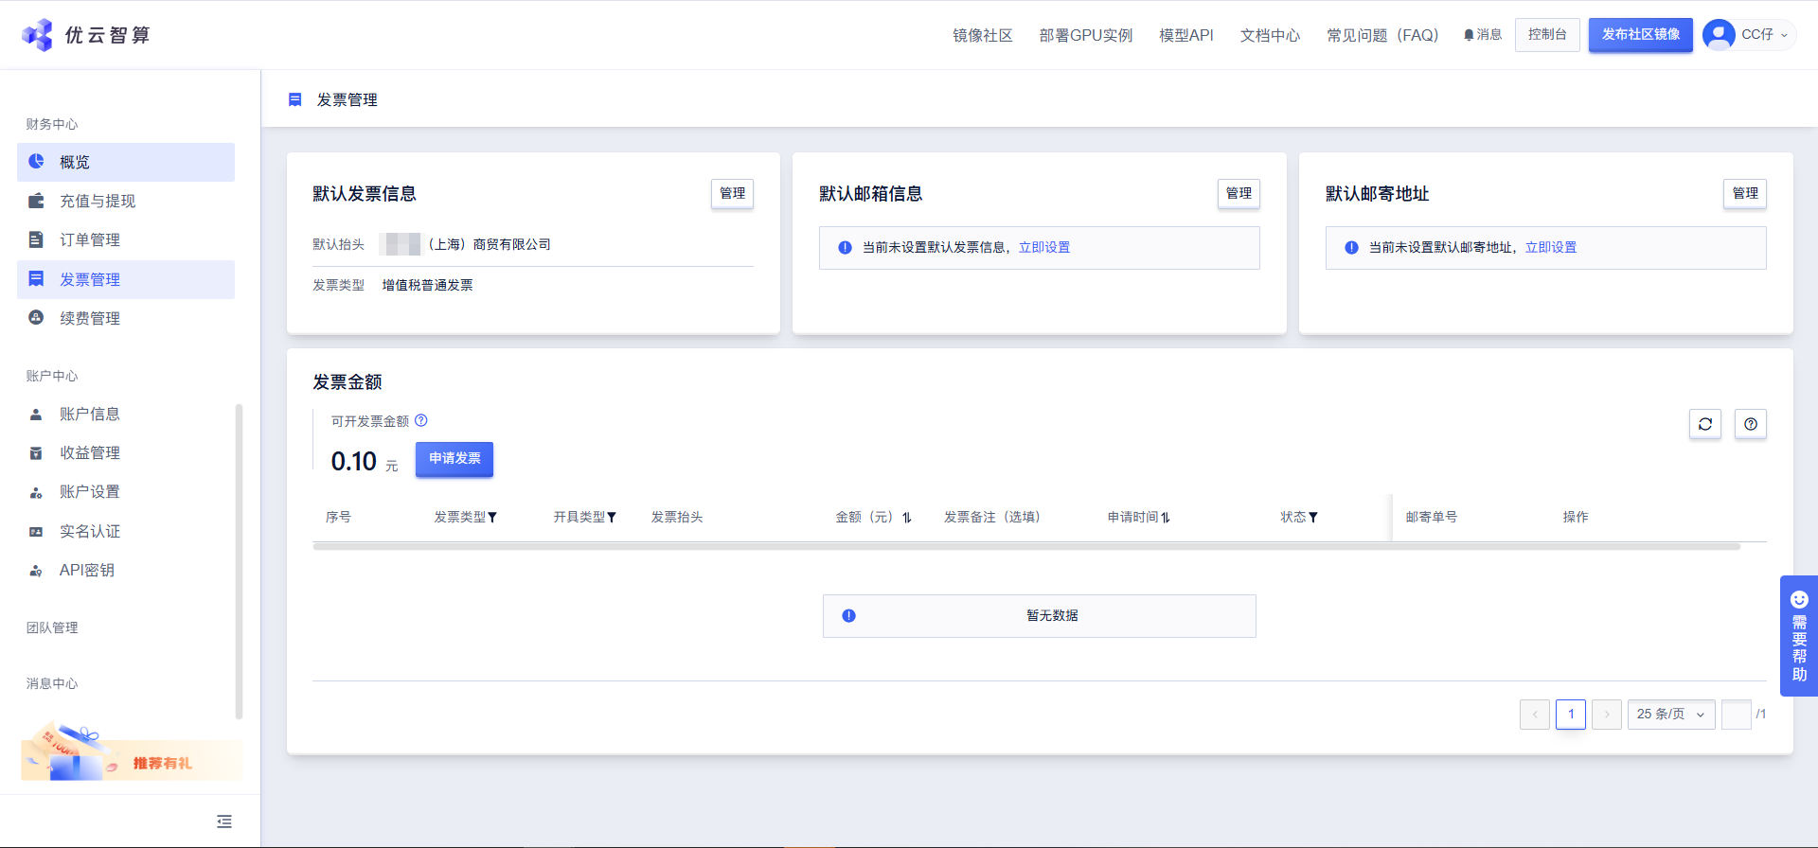Image resolution: width=1818 pixels, height=848 pixels.
Task: Select 充值与提现 in the sidebar
Action: [x=126, y=201]
